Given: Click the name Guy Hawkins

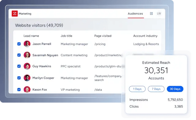Looking at the screenshot, I should [x=42, y=66].
